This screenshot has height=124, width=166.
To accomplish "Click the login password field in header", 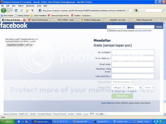I will [144, 27].
